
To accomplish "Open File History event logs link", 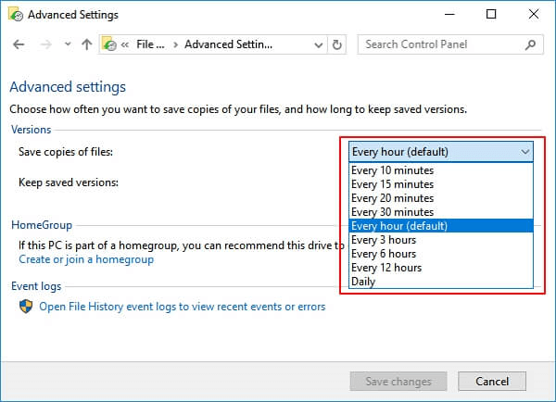I will 183,307.
